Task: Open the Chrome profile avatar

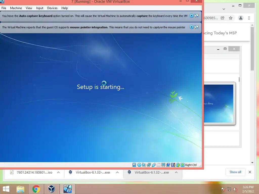Action: tap(241, 18)
